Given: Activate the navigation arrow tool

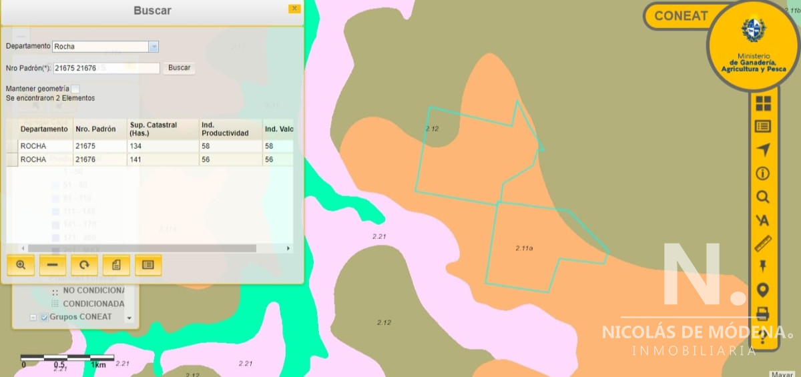Looking at the screenshot, I should (762, 149).
